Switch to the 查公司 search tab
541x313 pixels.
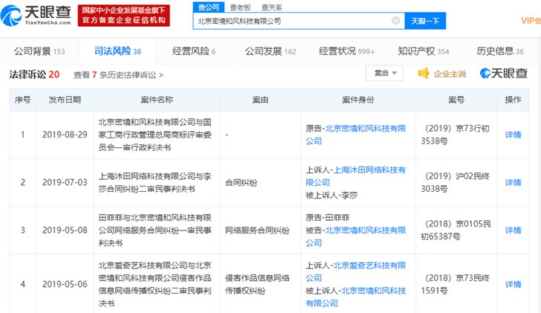(x=209, y=7)
